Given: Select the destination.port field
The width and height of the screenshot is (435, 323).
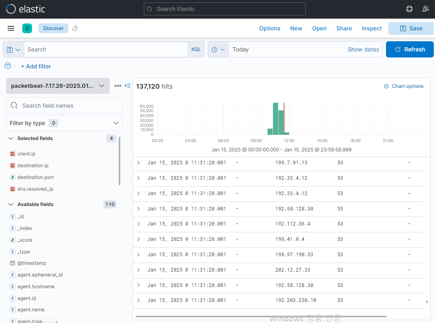Looking at the screenshot, I should [x=36, y=177].
